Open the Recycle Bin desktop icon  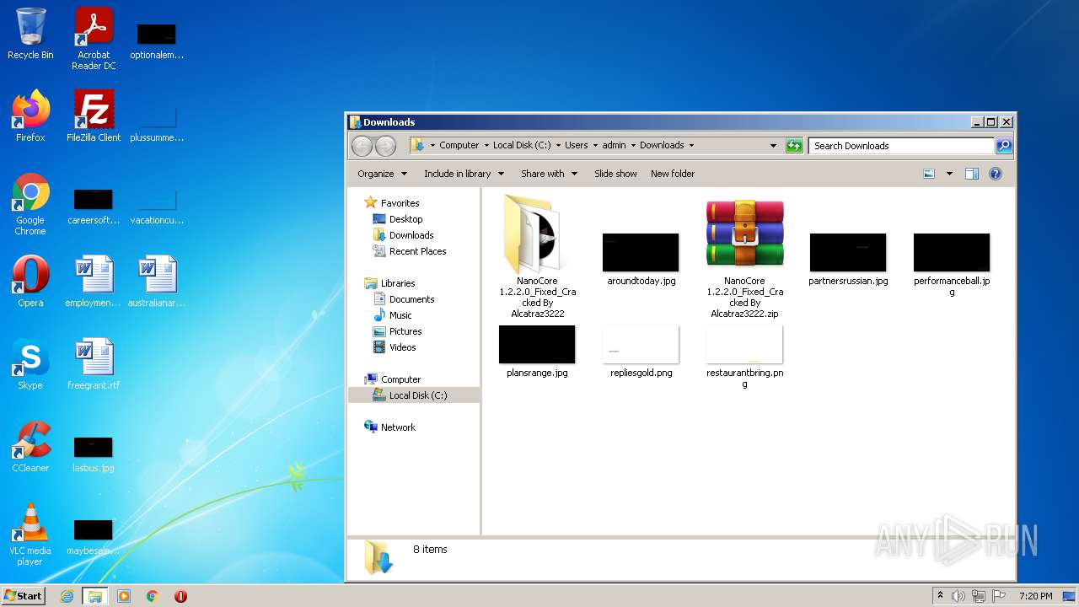tap(30, 34)
